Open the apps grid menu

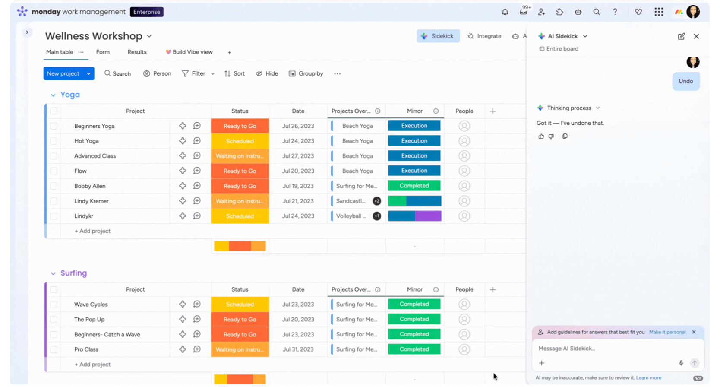(x=658, y=12)
